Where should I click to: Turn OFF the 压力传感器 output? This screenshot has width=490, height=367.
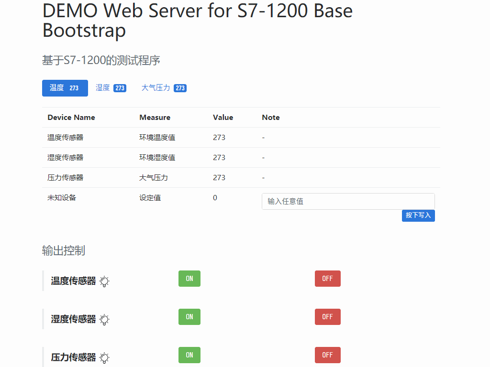pos(327,355)
